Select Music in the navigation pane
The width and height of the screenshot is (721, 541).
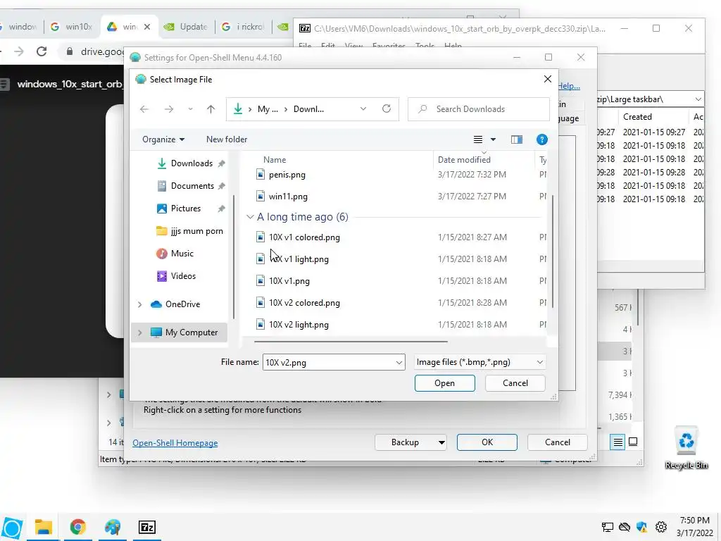[x=182, y=254]
